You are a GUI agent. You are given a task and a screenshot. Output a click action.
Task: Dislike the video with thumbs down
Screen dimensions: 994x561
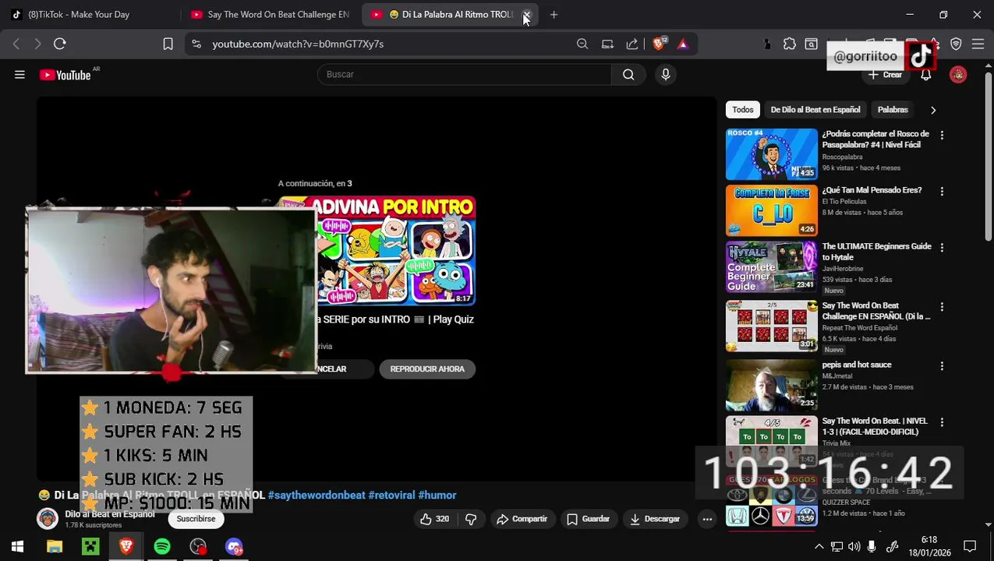click(471, 519)
